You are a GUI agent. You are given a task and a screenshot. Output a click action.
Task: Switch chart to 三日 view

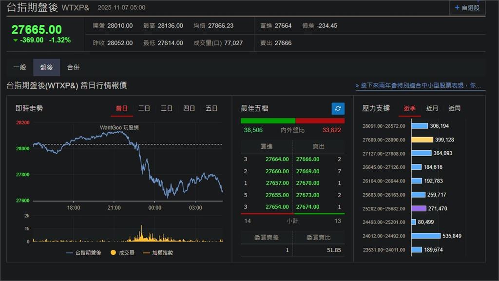point(166,108)
